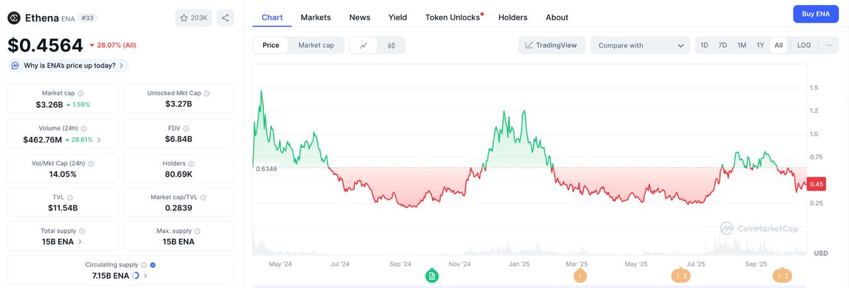Click the TVL info icon
The image size is (849, 288).
click(70, 198)
